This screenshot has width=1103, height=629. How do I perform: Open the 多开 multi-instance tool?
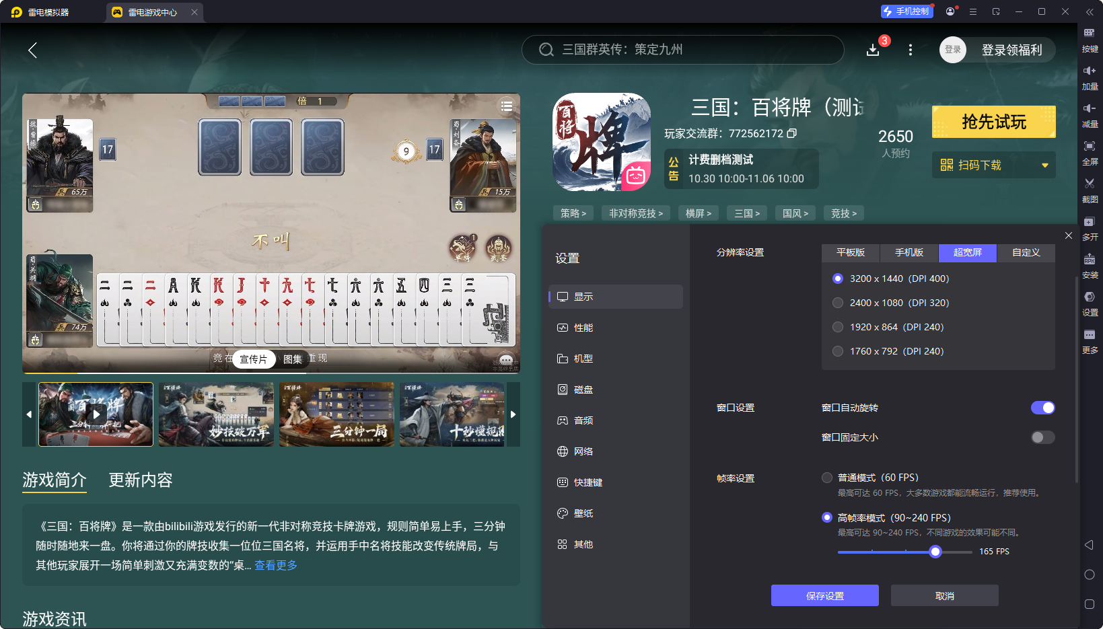(1090, 228)
